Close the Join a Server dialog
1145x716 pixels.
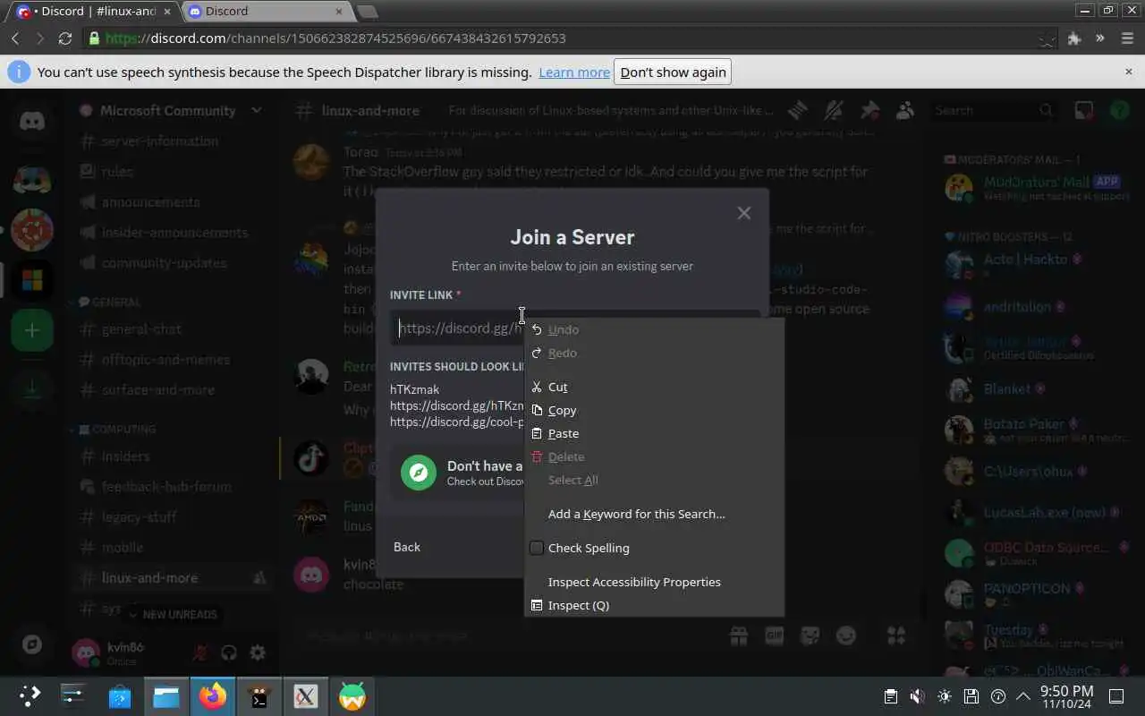743,213
